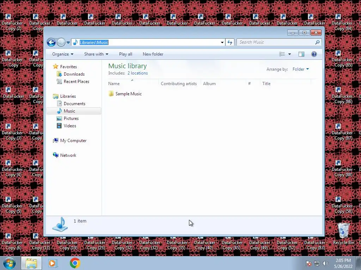Viewport: 361px width, 270px height.
Task: Click the Music note icon in details pane
Action: pos(60,225)
